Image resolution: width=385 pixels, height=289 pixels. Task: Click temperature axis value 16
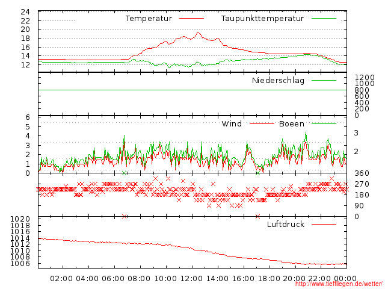click(x=25, y=47)
